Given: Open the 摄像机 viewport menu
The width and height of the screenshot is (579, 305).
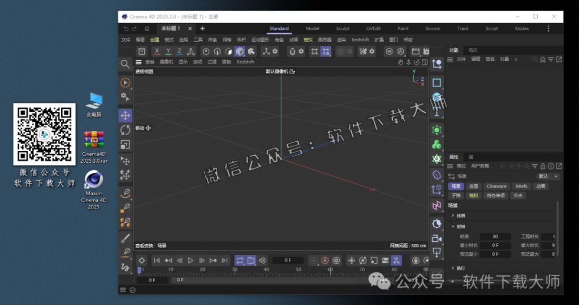Looking at the screenshot, I should point(166,62).
